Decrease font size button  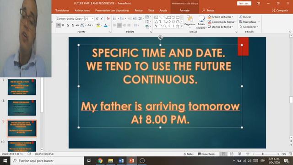point(102,18)
